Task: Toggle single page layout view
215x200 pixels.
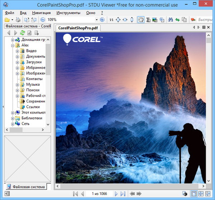Action: (x=194, y=194)
